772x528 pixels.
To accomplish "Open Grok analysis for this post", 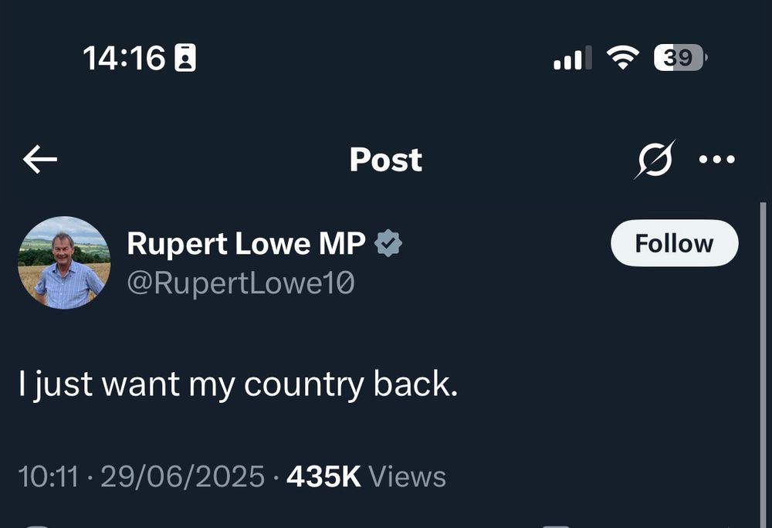I will click(655, 159).
